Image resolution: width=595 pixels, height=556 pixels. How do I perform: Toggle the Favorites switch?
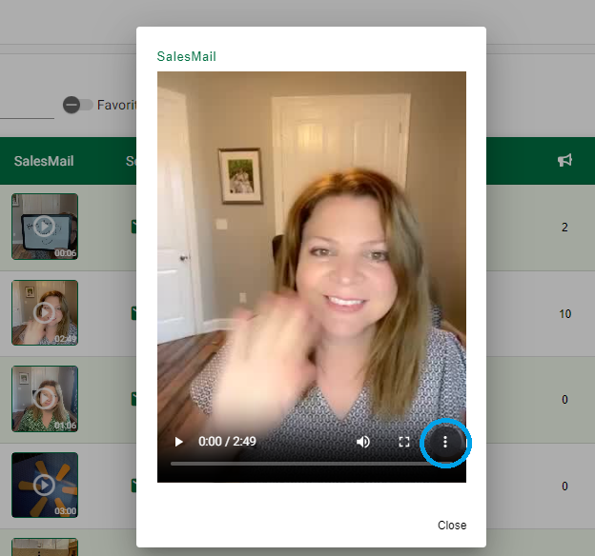click(78, 105)
